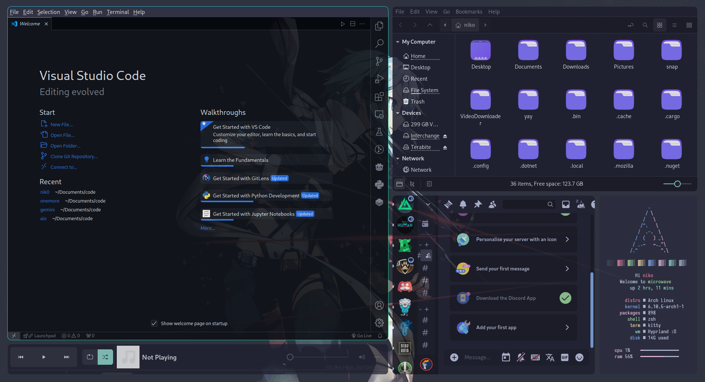Image resolution: width=705 pixels, height=382 pixels.
Task: Collapse Devices section in file manager
Action: click(x=398, y=113)
